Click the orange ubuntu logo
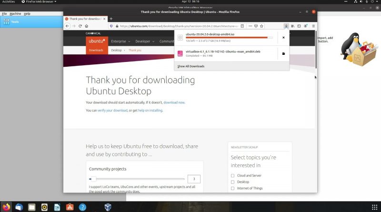 (97, 41)
